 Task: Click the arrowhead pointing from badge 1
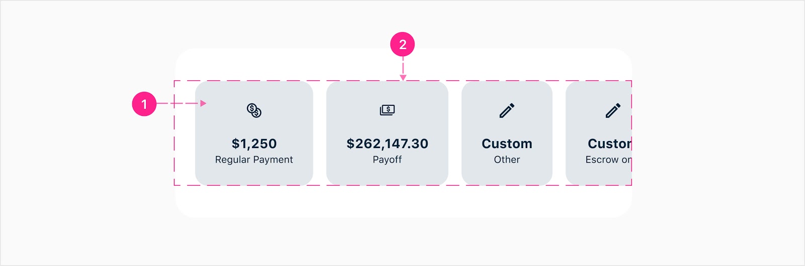pos(203,103)
